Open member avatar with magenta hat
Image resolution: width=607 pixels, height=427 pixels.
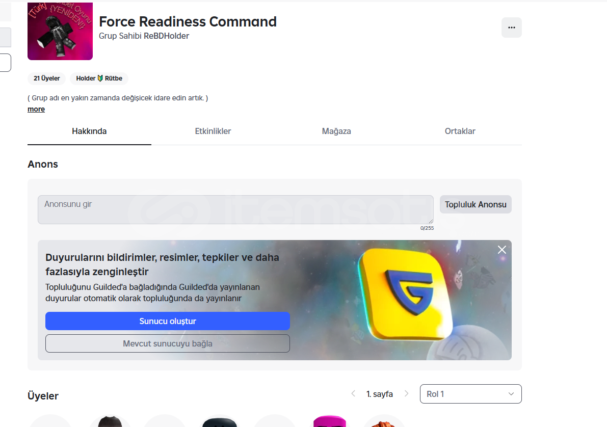(329, 421)
